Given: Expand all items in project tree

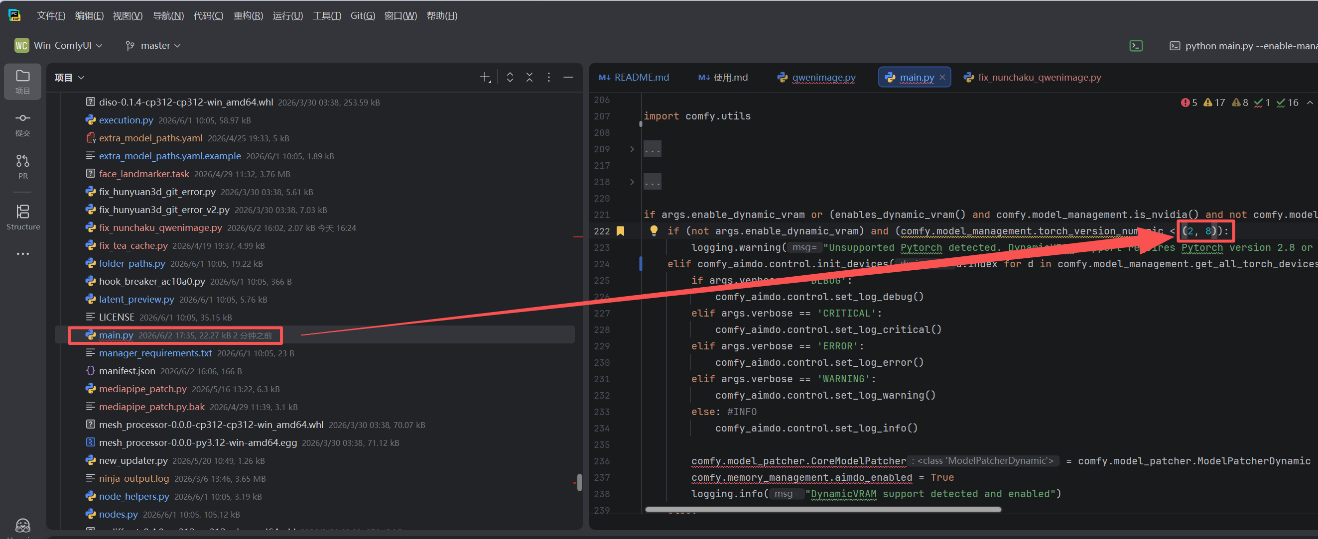Looking at the screenshot, I should pos(510,77).
